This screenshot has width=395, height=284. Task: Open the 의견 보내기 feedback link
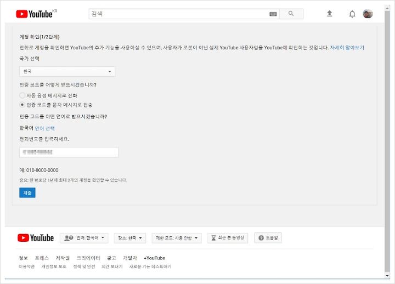click(112, 266)
